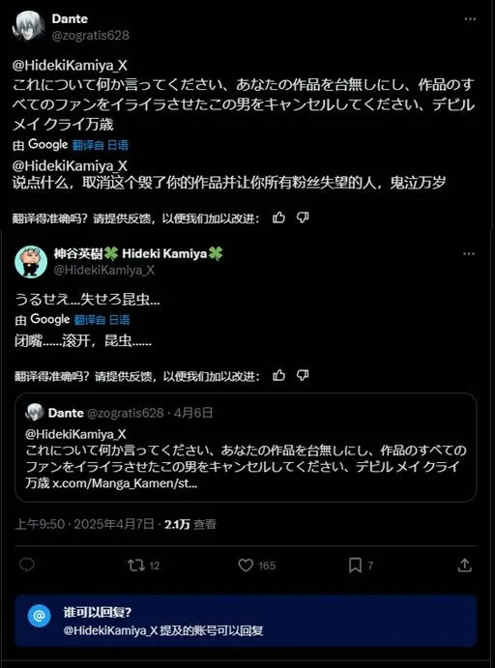The image size is (495, 668).
Task: Open Hideki Kamiya's profile avatar
Action: 31,262
